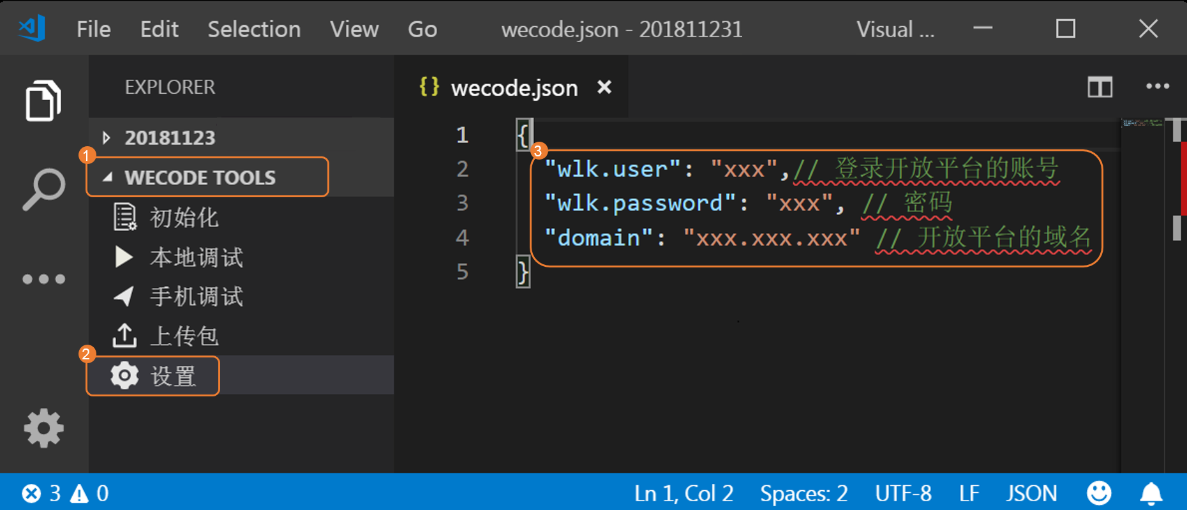This screenshot has height=510, width=1187.
Task: Open editor More Actions ellipsis
Action: (1158, 86)
